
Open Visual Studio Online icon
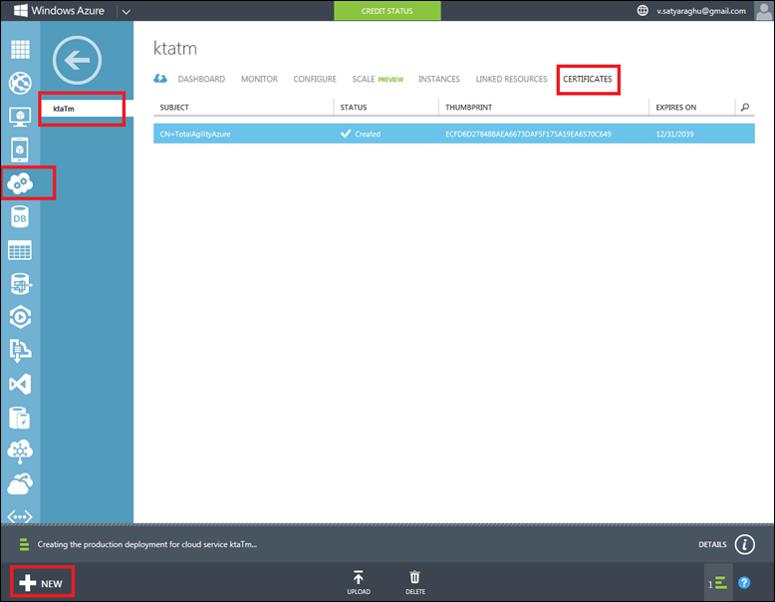(x=20, y=385)
